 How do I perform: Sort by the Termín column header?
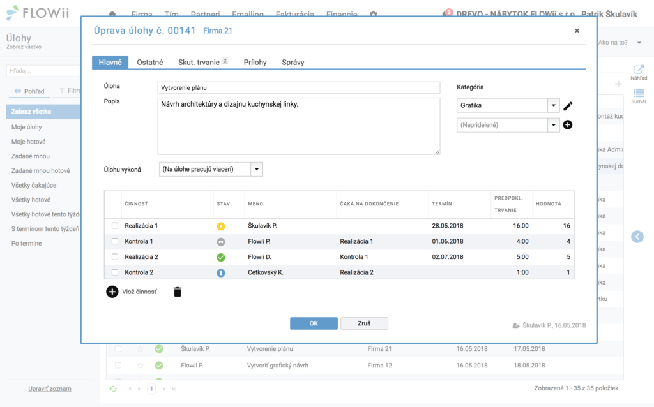[x=442, y=204]
